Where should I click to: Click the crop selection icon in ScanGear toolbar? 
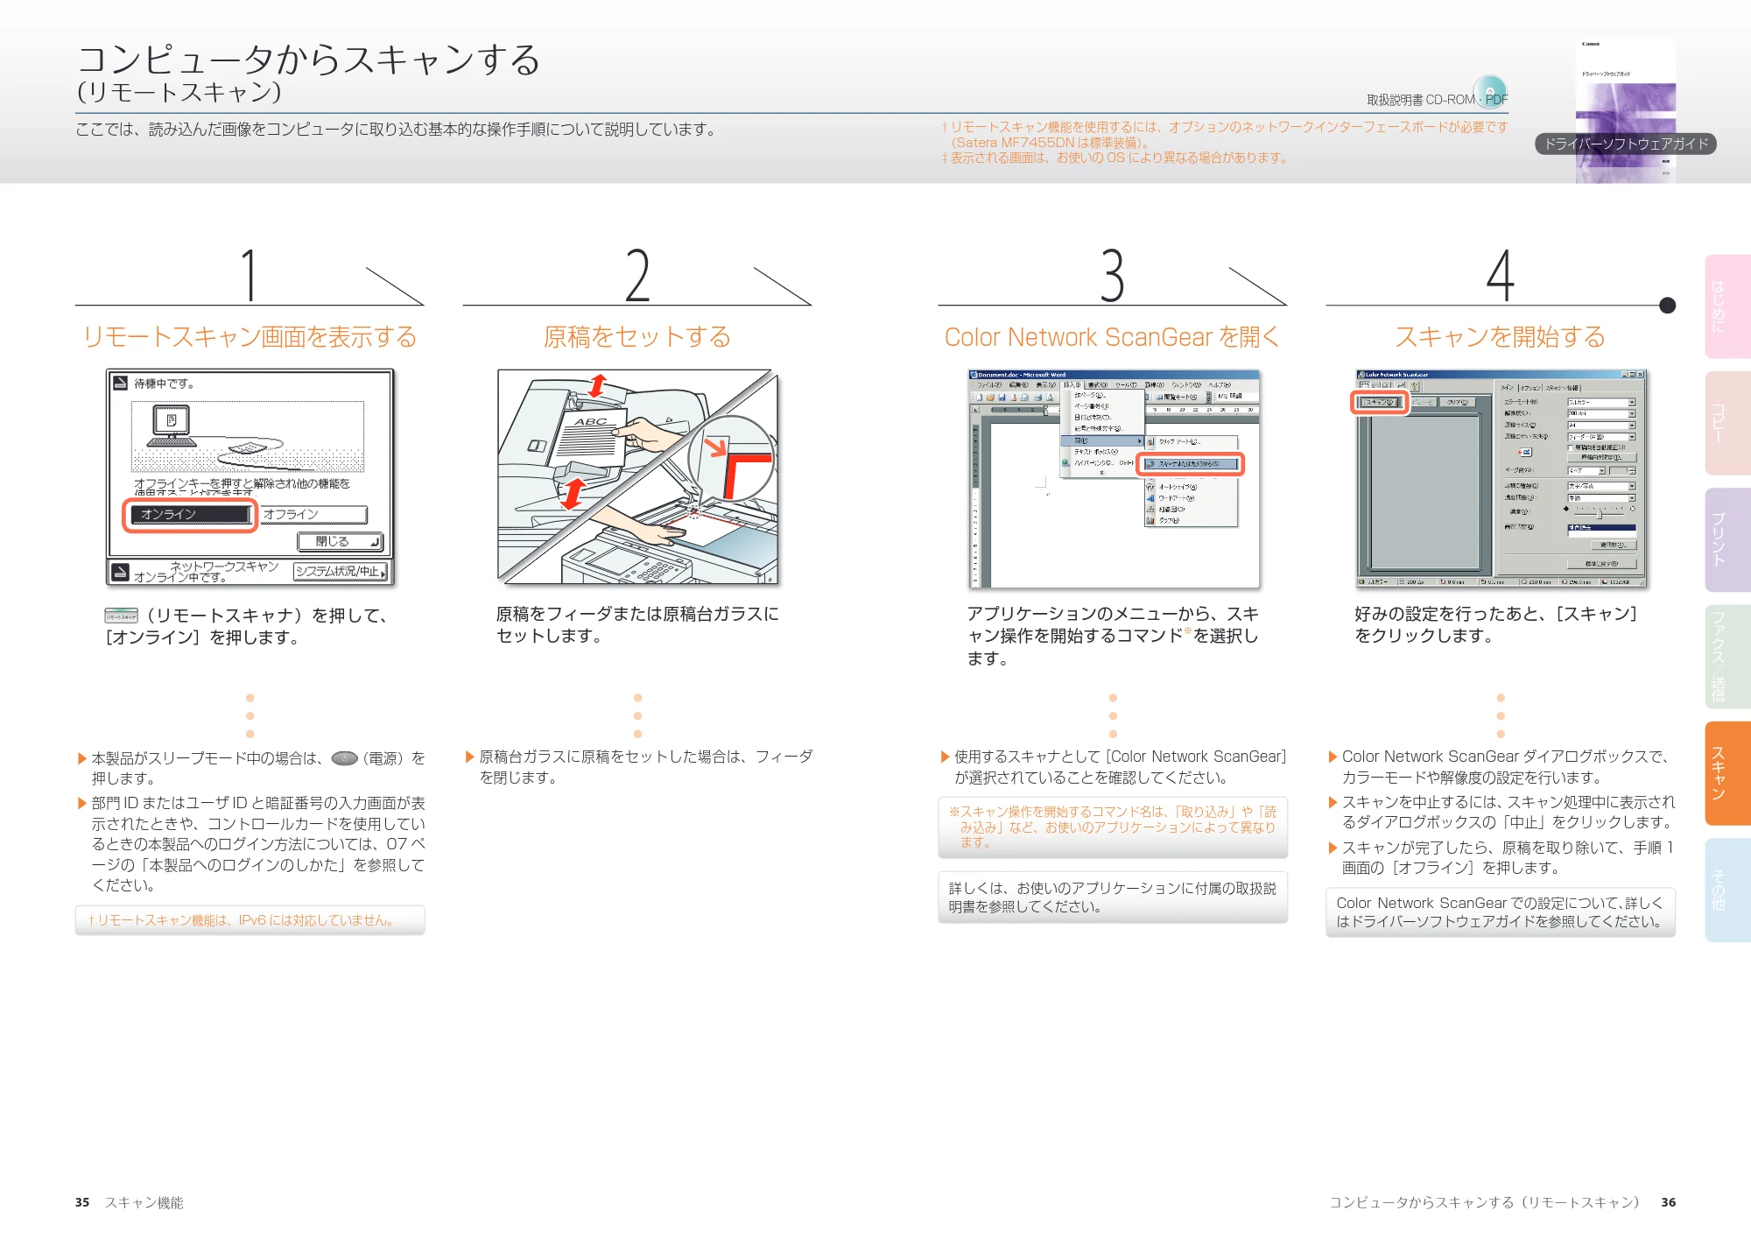pyautogui.click(x=1364, y=385)
